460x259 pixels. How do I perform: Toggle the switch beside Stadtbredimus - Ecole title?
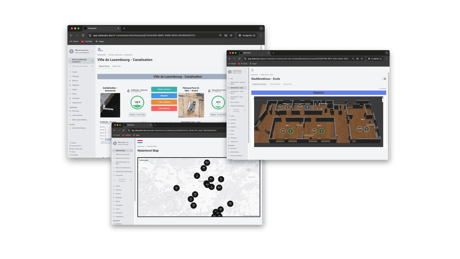(384, 79)
